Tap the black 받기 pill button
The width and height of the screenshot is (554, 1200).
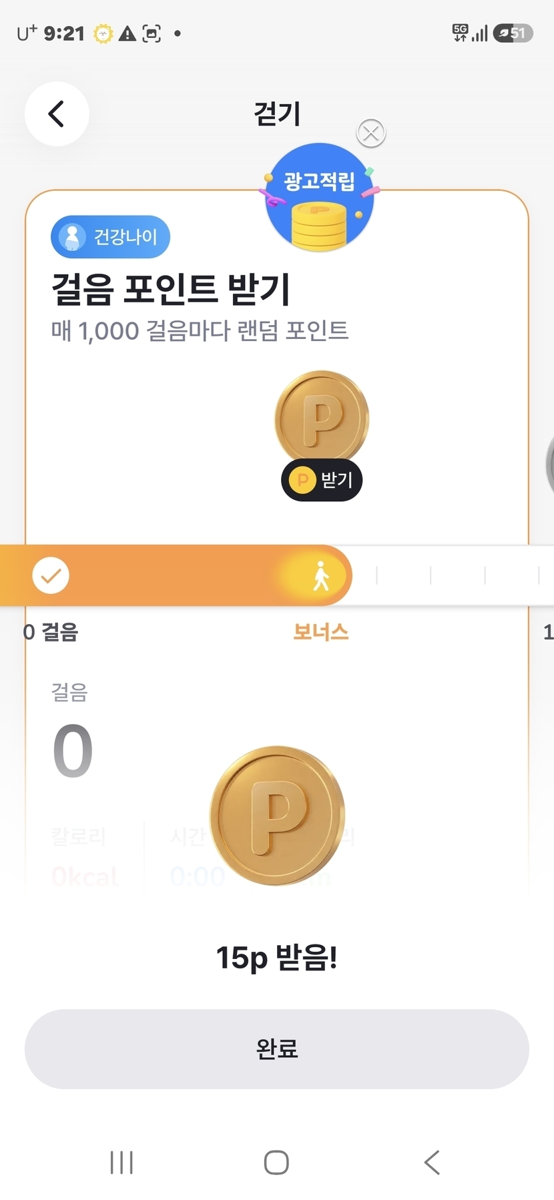322,479
